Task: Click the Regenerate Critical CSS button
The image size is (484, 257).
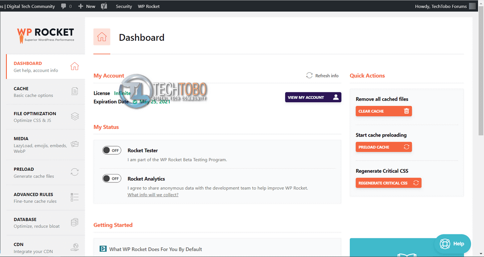Action: 388,183
